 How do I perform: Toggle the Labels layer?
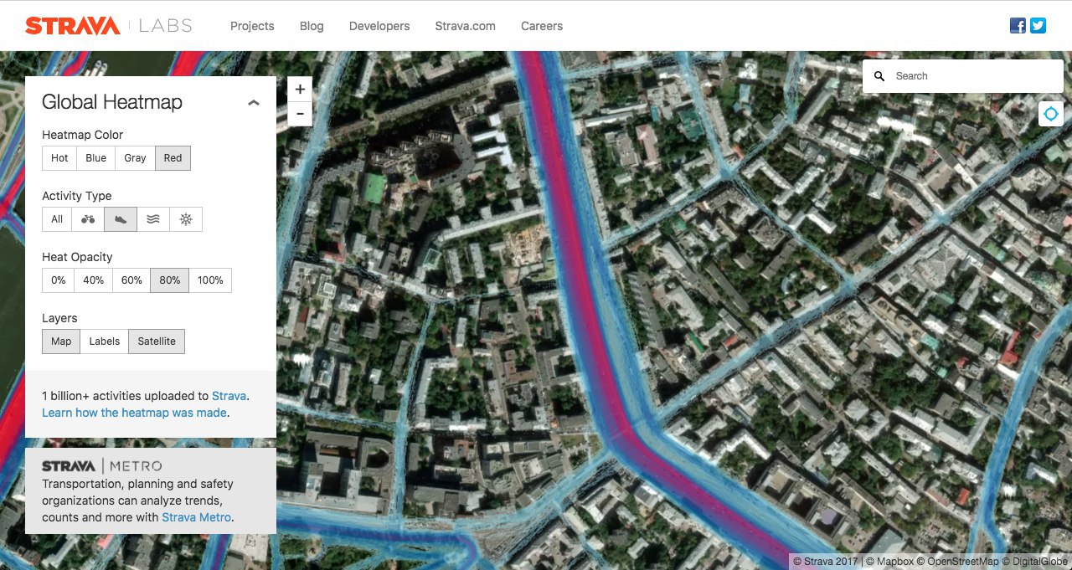click(x=105, y=341)
